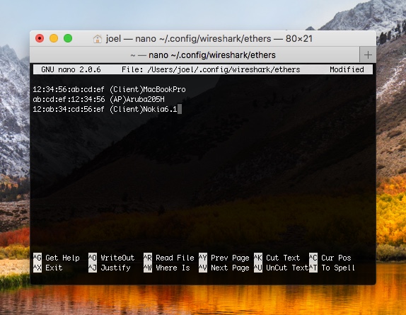Click the ^Y Prev Page shortcut

click(x=224, y=258)
